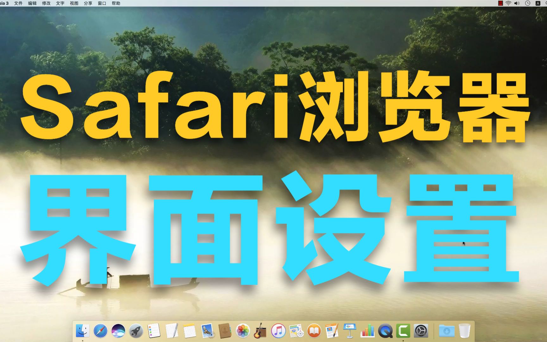Image resolution: width=547 pixels, height=342 pixels.
Task: Open iTunes music icon
Action: pyautogui.click(x=278, y=331)
